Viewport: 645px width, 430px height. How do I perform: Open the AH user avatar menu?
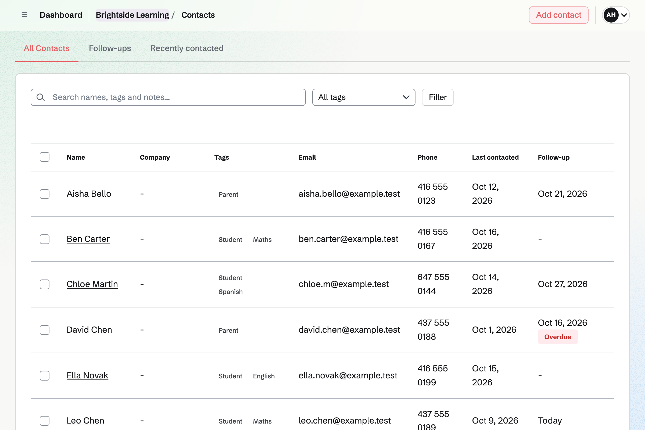(616, 15)
